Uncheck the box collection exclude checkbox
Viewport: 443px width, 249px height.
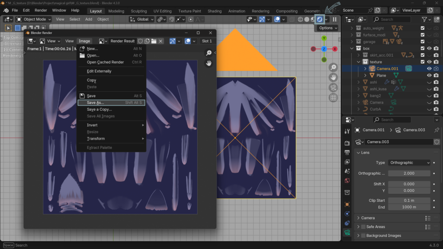point(423,48)
